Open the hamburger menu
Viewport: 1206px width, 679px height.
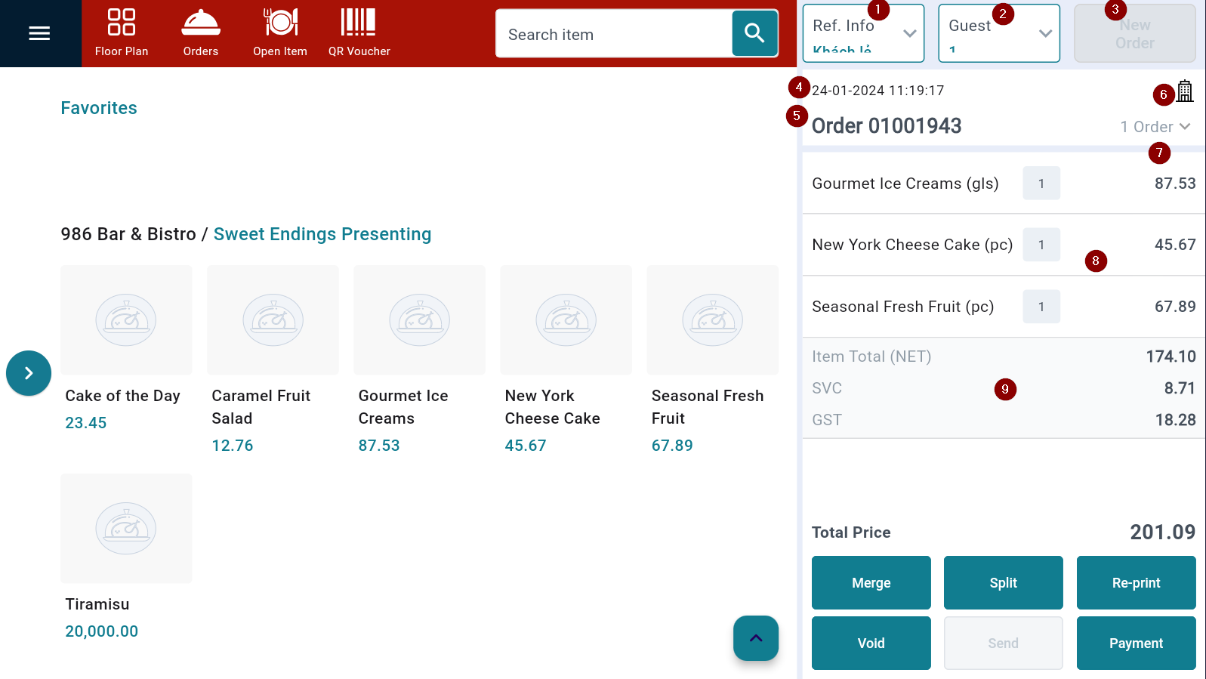pos(39,33)
